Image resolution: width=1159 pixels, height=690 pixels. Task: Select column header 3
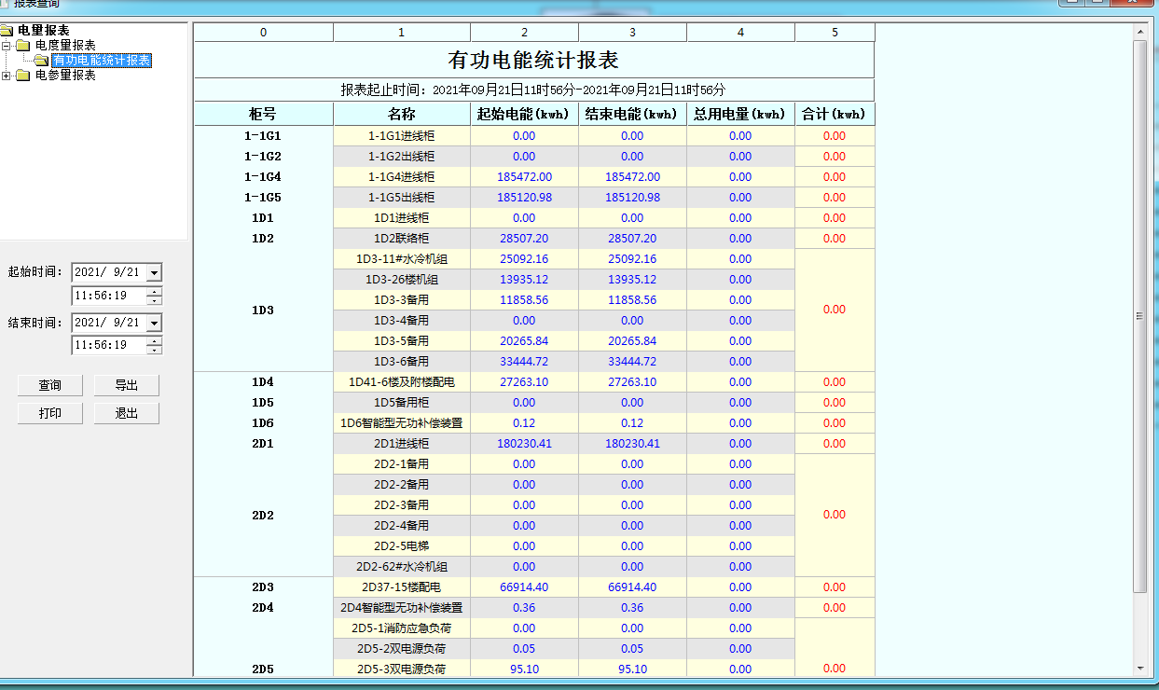pos(632,33)
